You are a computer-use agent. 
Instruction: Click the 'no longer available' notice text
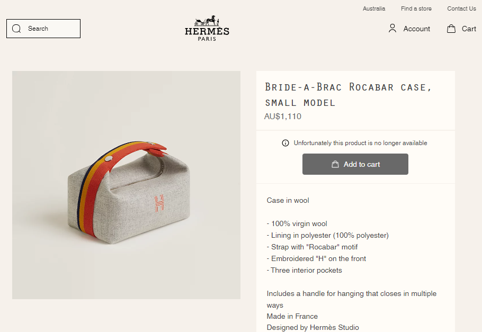tap(360, 143)
